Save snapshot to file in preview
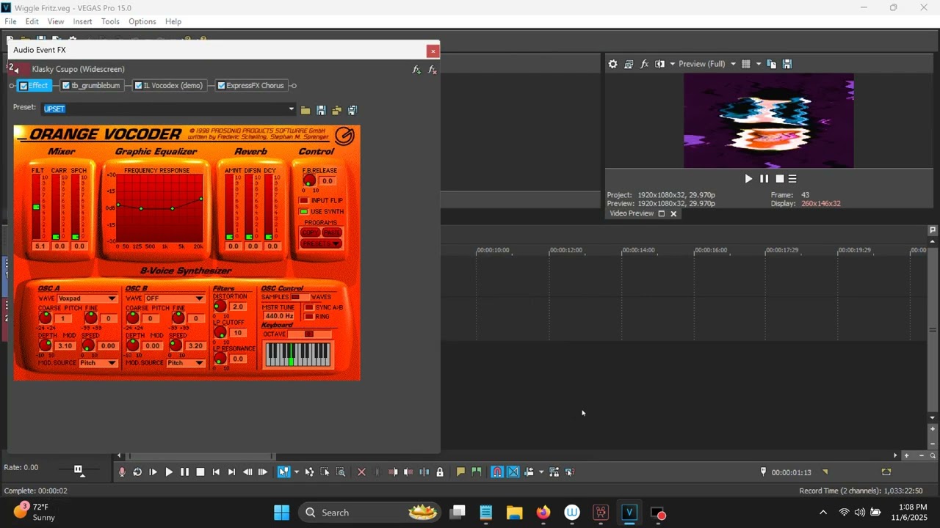Viewport: 940px width, 528px height. pyautogui.click(x=787, y=64)
